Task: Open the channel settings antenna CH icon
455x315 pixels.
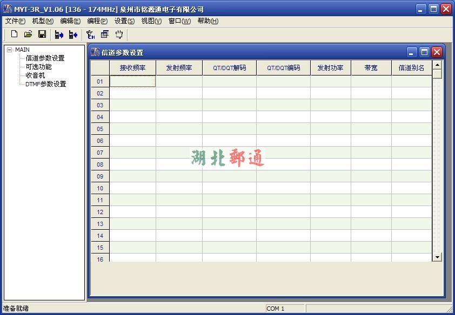Action: [91, 35]
